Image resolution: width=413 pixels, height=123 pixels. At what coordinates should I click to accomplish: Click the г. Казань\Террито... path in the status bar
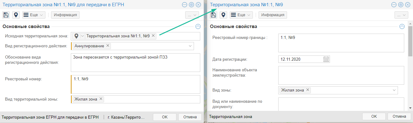pyautogui.click(x=126, y=117)
